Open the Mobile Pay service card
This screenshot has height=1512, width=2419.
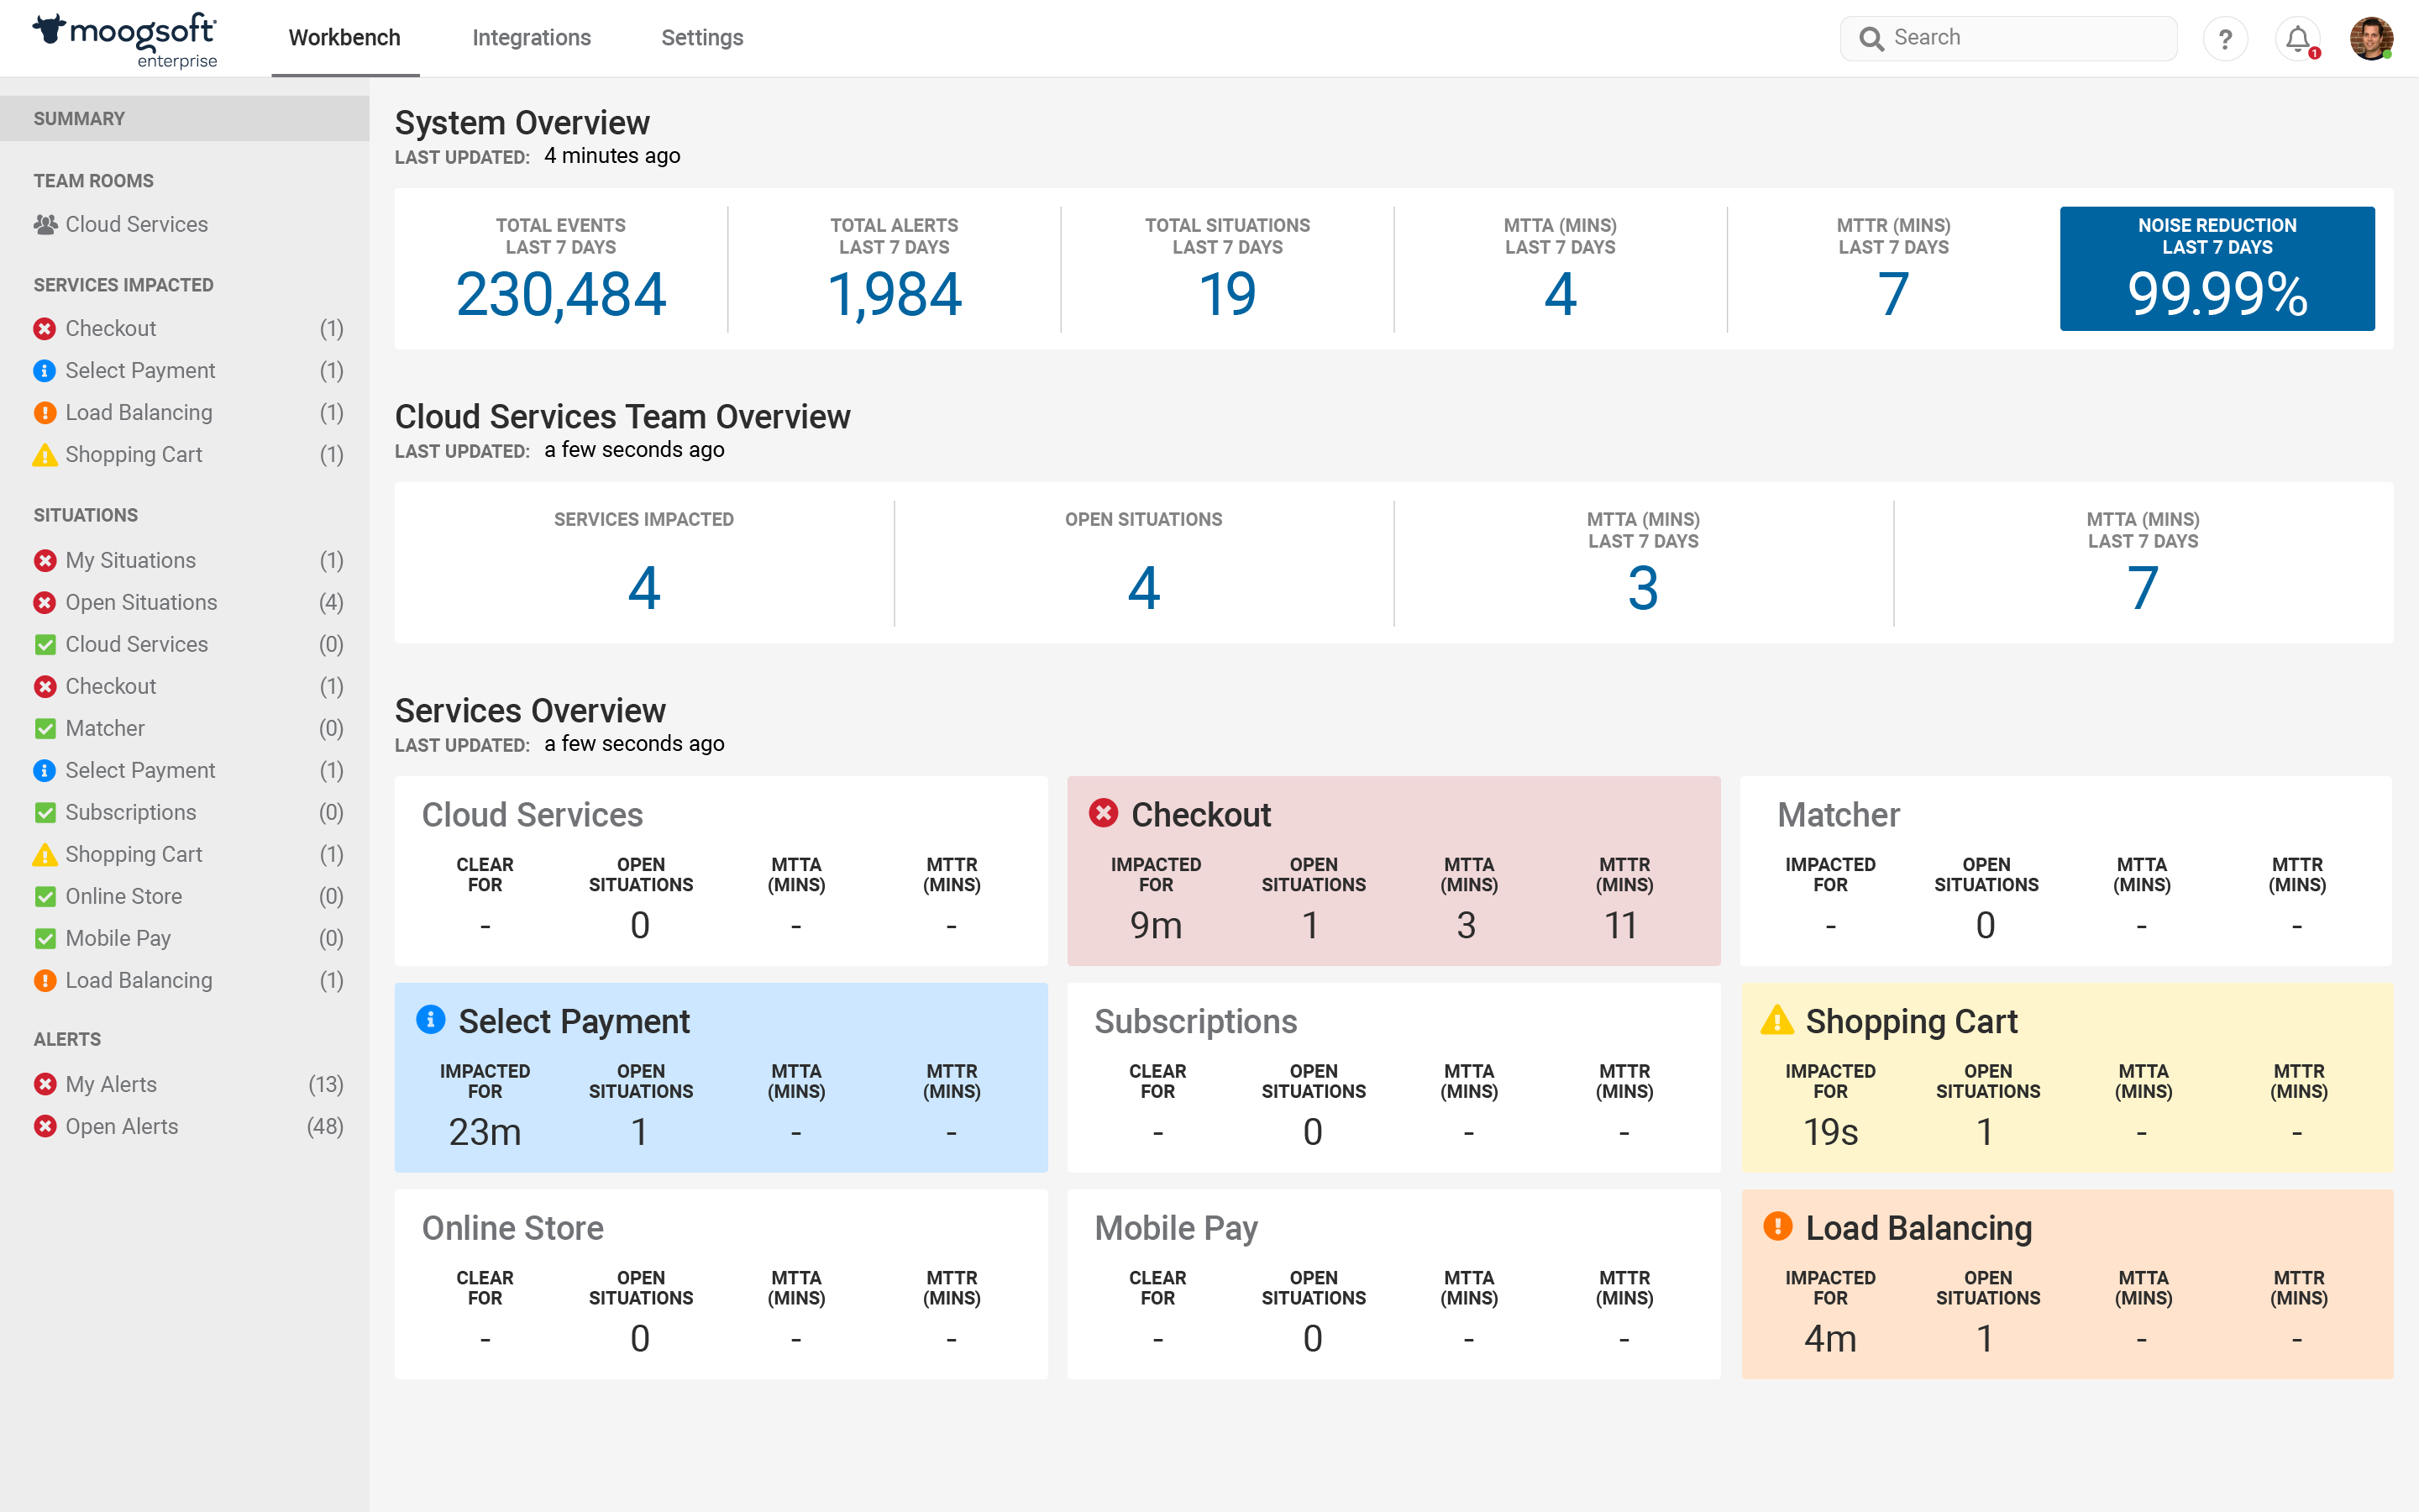point(1393,1284)
